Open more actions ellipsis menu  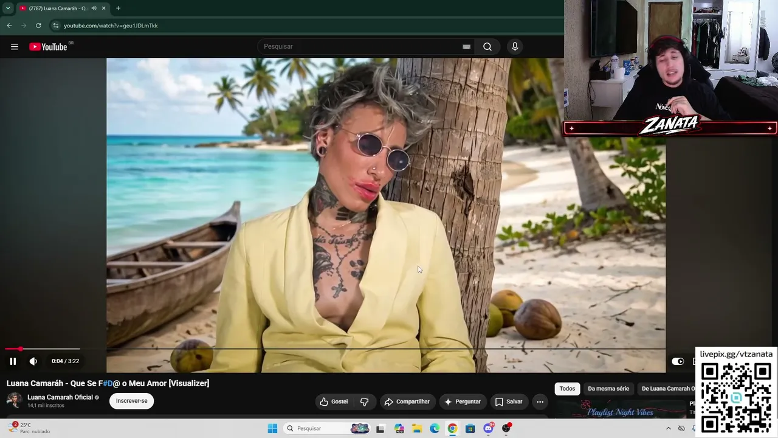tap(540, 401)
